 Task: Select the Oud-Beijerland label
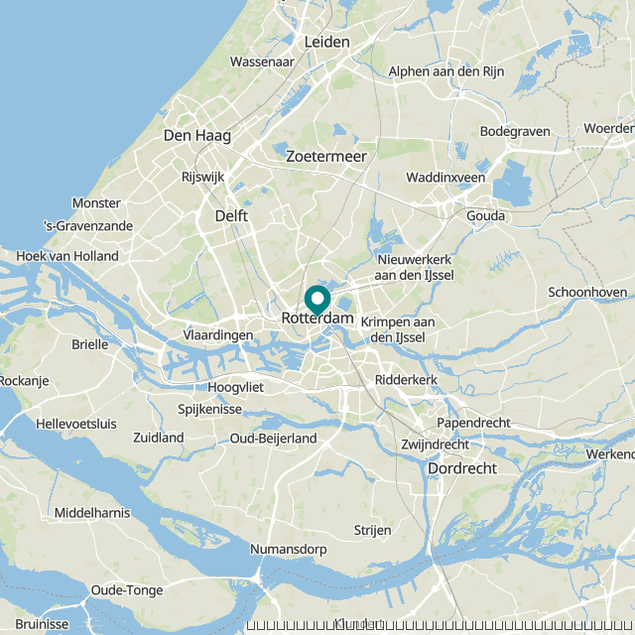[274, 439]
